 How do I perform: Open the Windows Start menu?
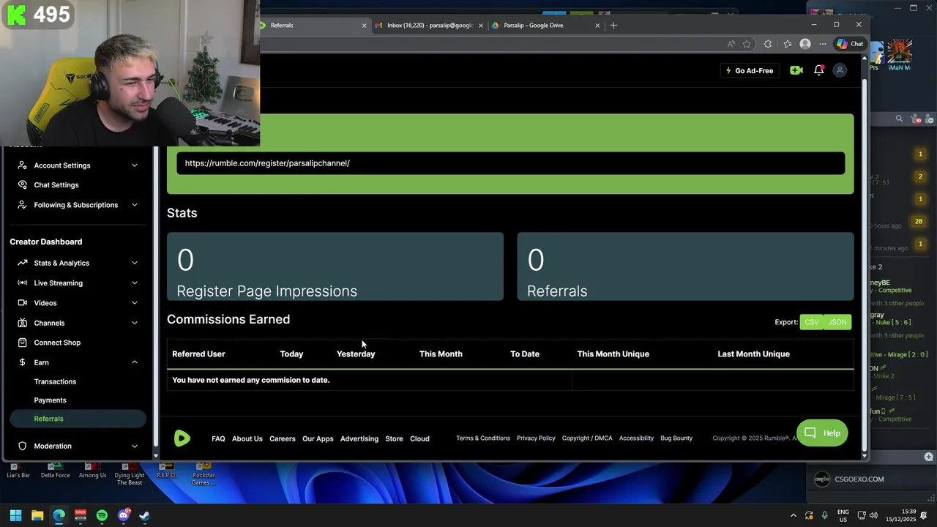[x=15, y=515]
